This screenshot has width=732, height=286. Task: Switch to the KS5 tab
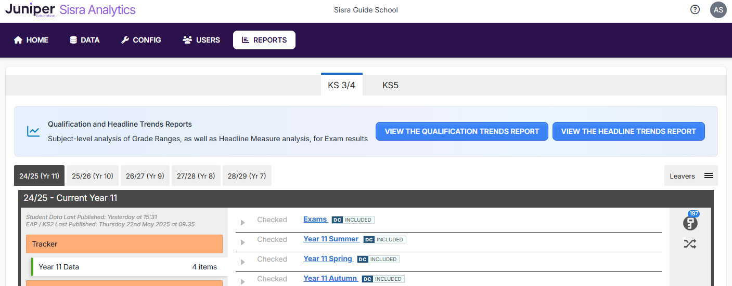click(x=390, y=85)
